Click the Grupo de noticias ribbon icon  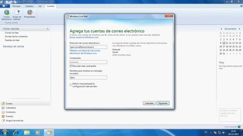click(17, 15)
